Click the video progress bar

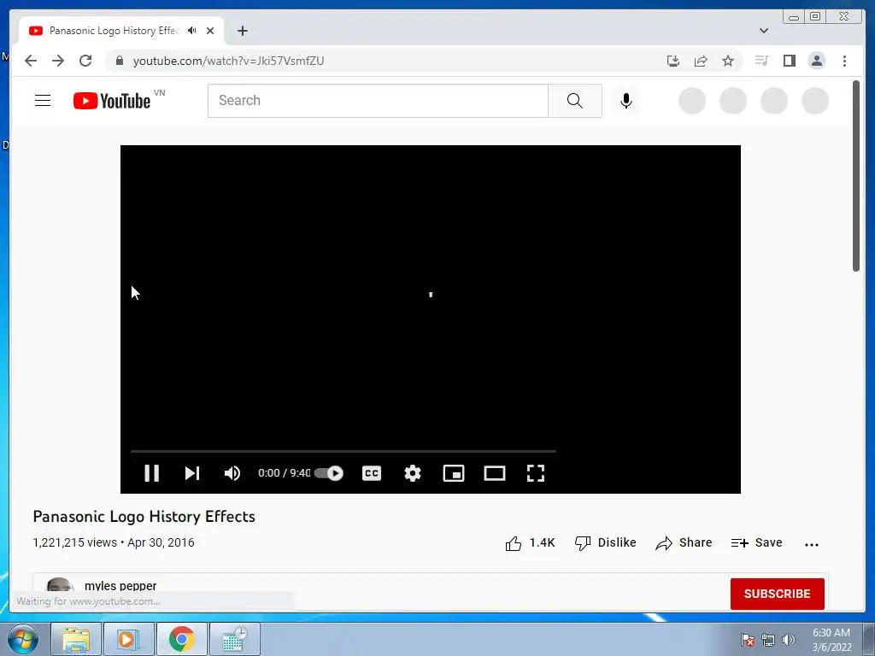[344, 451]
